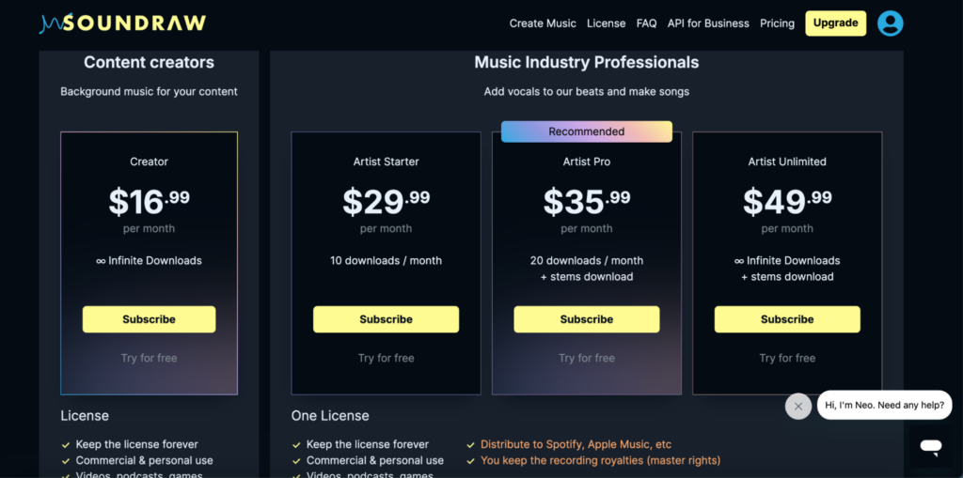Screen dimensions: 963x478
Task: Click the Neo help message bubble
Action: (x=884, y=405)
